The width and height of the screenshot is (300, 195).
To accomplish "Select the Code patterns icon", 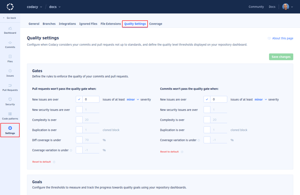I will [10, 116].
